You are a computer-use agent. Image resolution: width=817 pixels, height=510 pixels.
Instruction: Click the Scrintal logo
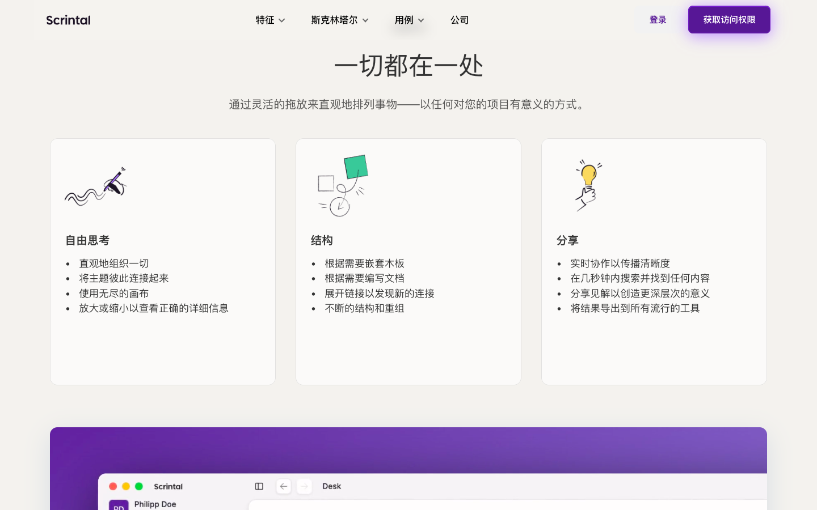pyautogui.click(x=68, y=20)
